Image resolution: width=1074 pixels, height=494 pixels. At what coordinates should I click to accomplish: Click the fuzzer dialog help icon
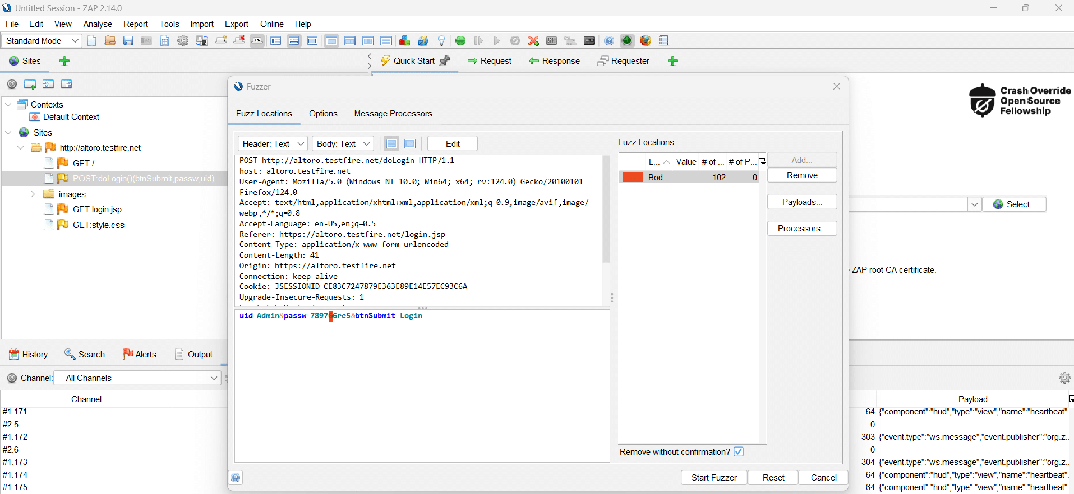point(236,478)
